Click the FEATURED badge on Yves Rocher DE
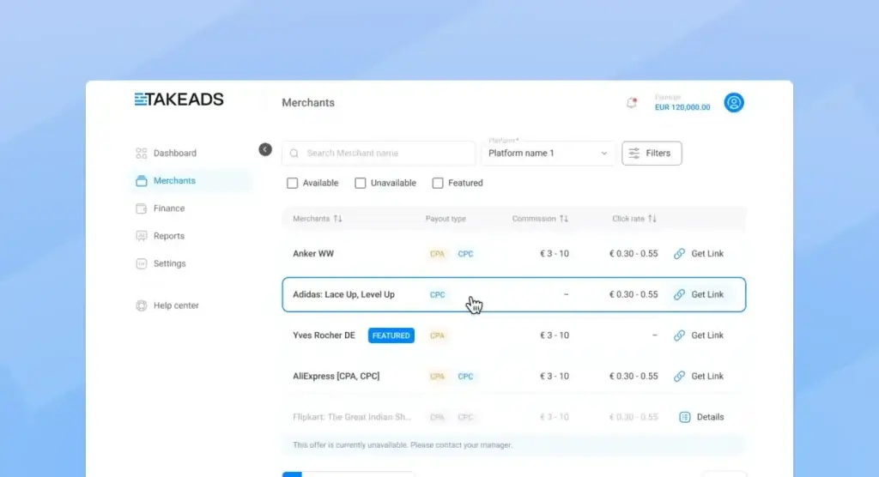The height and width of the screenshot is (477, 879). (x=391, y=335)
